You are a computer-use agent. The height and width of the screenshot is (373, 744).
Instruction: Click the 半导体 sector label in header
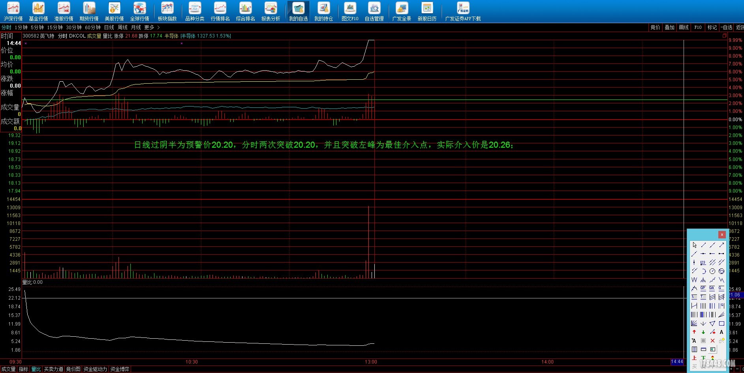click(171, 36)
